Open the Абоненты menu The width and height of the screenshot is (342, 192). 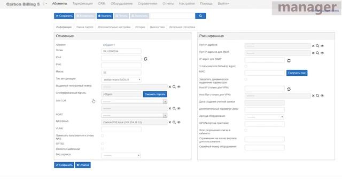click(x=59, y=4)
